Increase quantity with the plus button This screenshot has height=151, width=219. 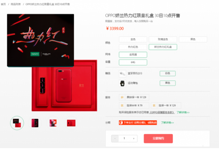134,139
